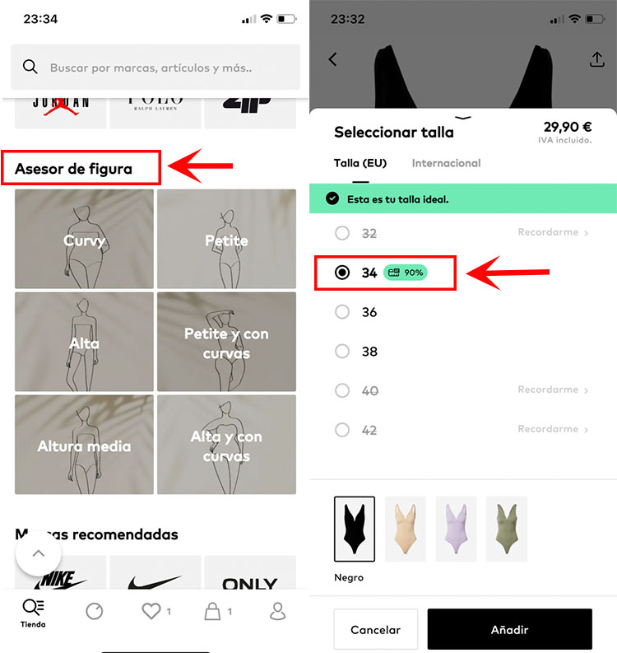617x653 pixels.
Task: Tap the Añadir button
Action: [x=510, y=629]
